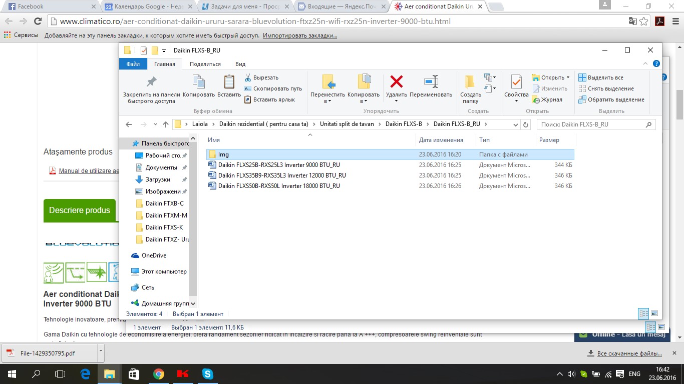Viewport: 684px width, 384px height.
Task: Open the Переместить в dropdown
Action: click(x=328, y=89)
